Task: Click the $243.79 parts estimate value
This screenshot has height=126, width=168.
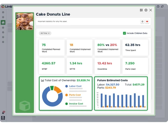Action: (x=111, y=88)
